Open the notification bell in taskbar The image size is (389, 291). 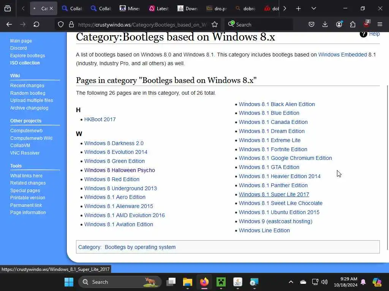tap(363, 282)
